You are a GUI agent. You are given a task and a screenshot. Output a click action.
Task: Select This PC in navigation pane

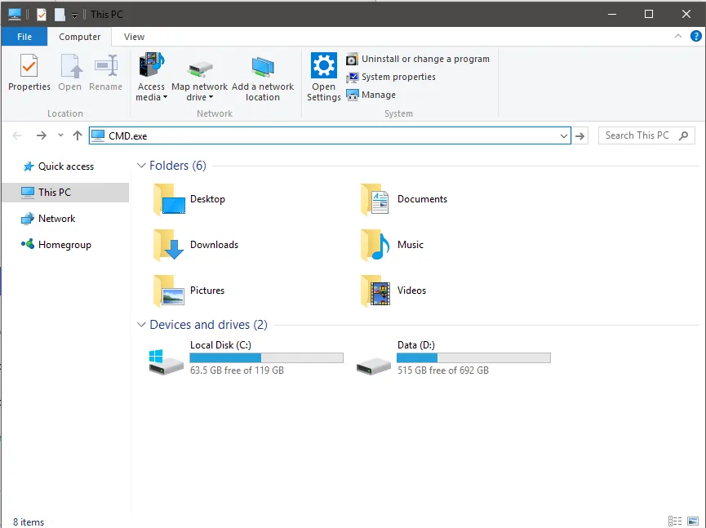[x=65, y=193]
